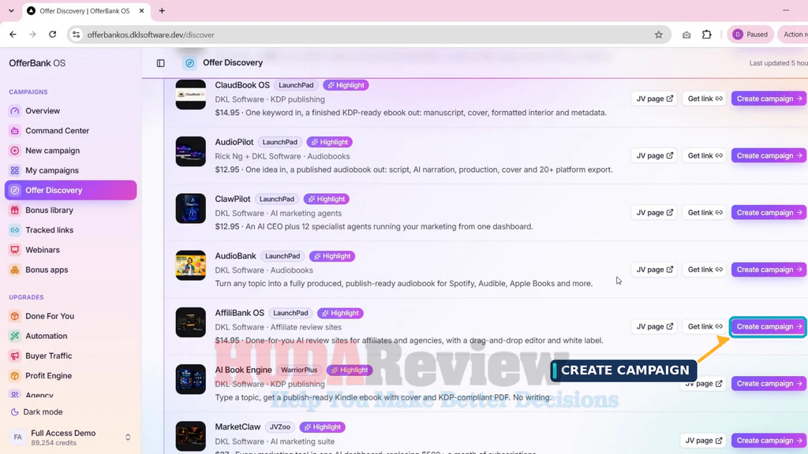Select New campaign in the sidebar
The image size is (808, 454).
70,151
